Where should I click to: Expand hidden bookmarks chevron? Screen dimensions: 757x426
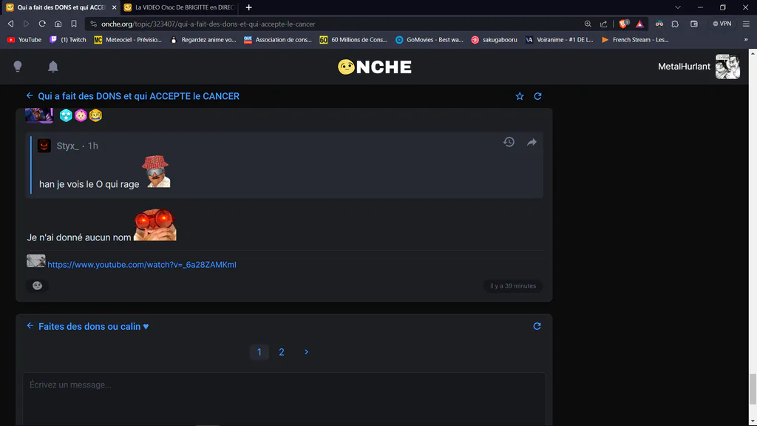click(746, 40)
